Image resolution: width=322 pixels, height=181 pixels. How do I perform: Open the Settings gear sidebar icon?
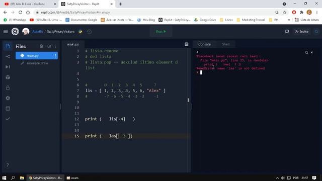8,98
